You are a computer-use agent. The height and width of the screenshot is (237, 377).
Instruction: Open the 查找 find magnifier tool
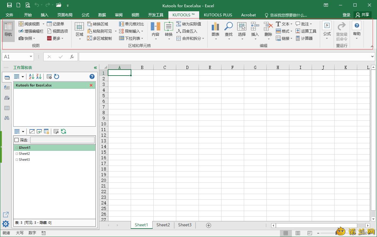click(x=229, y=31)
